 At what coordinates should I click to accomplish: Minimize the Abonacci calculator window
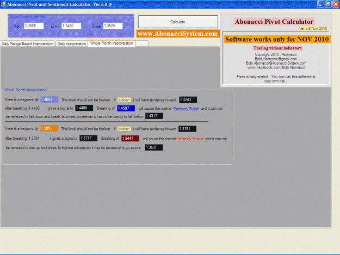(320, 4)
